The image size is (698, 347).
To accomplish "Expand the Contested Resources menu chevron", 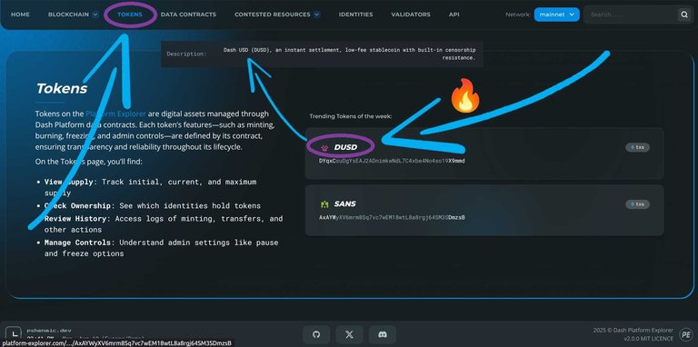I will pyautogui.click(x=316, y=15).
